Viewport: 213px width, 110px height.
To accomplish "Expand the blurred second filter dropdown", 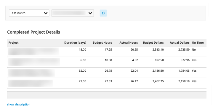I will tap(73, 13).
